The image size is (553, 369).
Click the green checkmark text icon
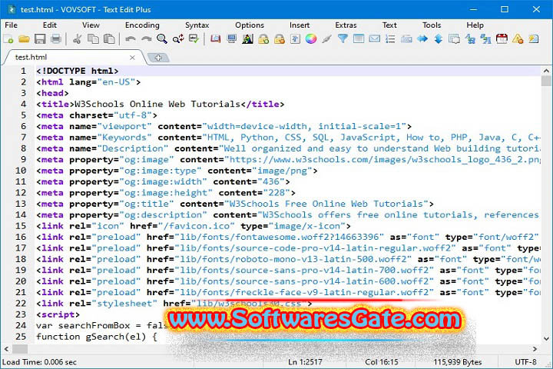(x=194, y=39)
